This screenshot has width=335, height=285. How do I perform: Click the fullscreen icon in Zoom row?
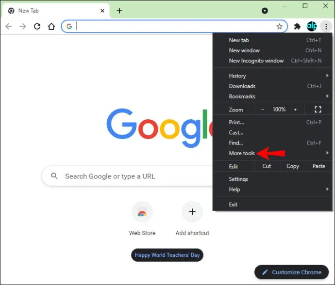(x=318, y=110)
